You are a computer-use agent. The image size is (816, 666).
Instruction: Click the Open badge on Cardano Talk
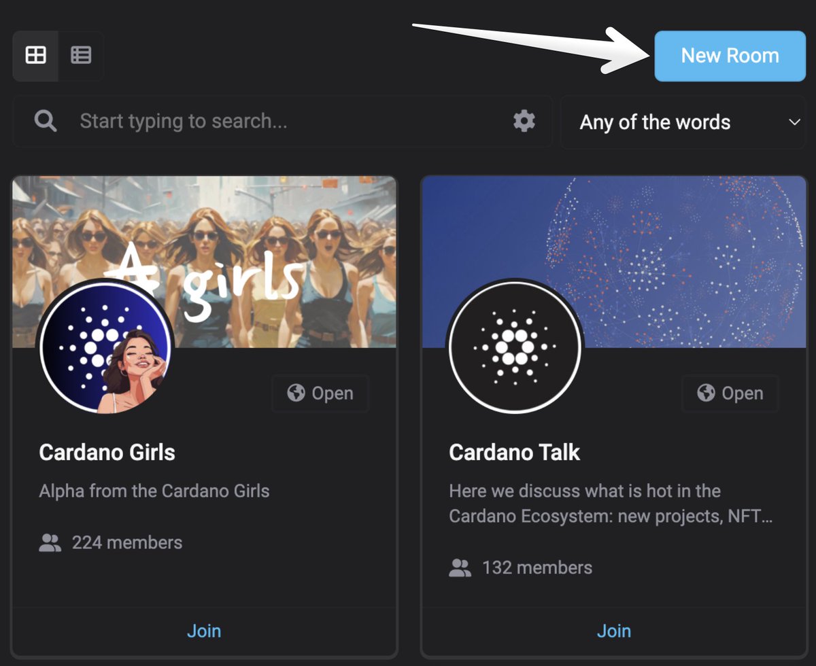pos(730,393)
